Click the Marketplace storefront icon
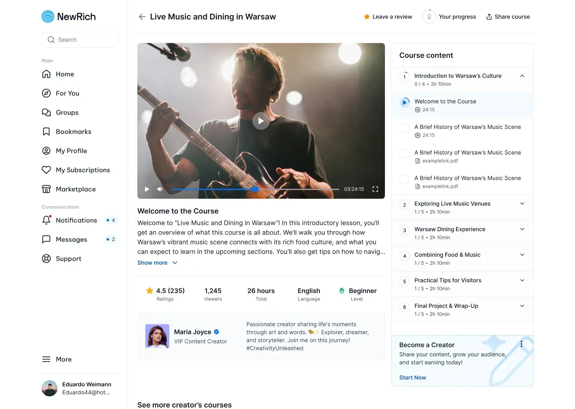The width and height of the screenshot is (575, 409). pos(46,189)
